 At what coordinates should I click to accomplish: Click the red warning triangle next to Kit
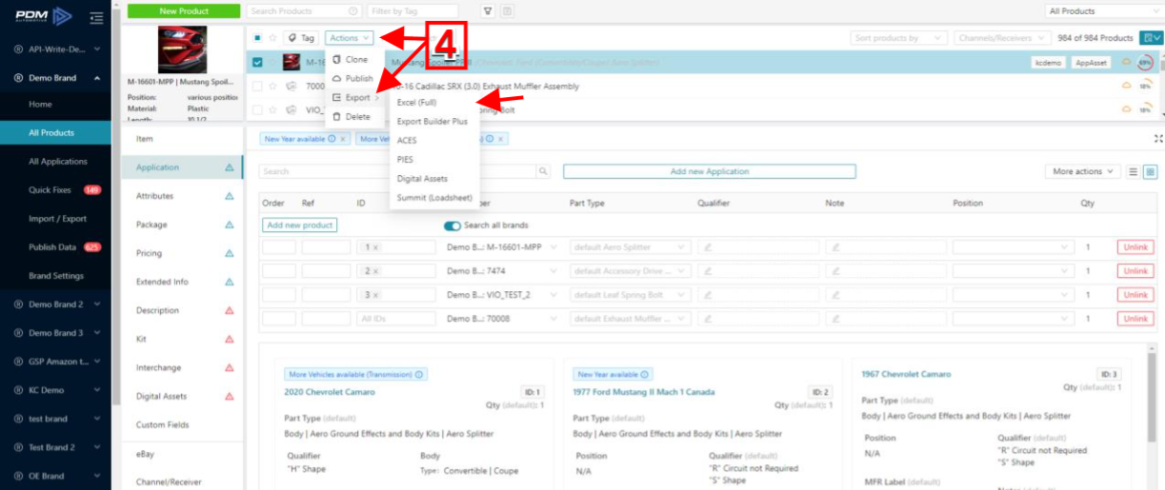229,339
